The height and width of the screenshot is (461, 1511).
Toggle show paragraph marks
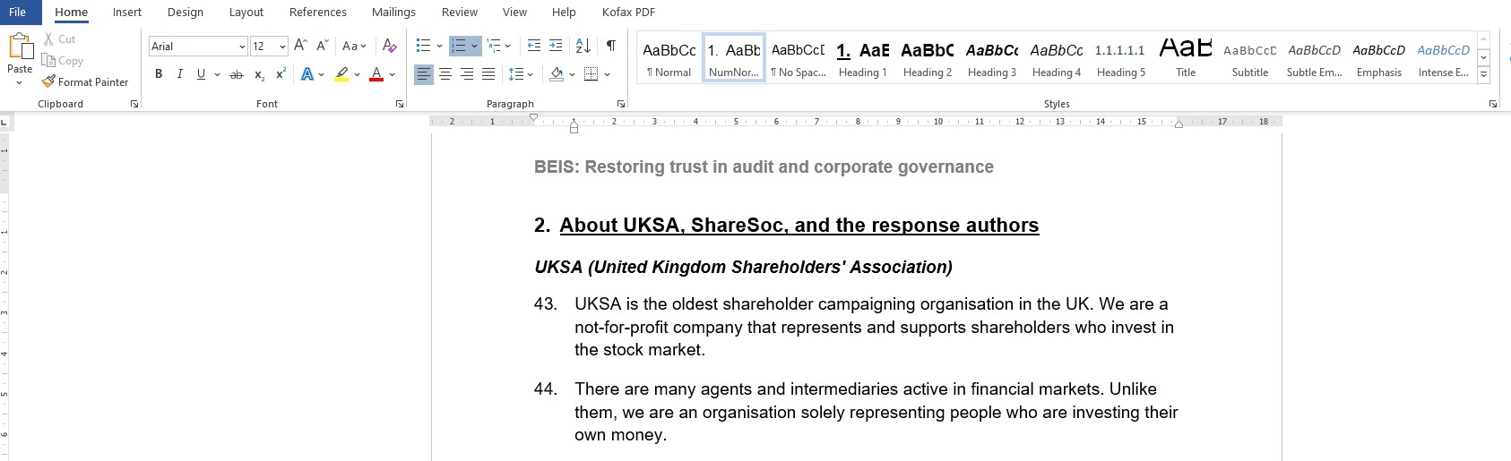point(610,46)
